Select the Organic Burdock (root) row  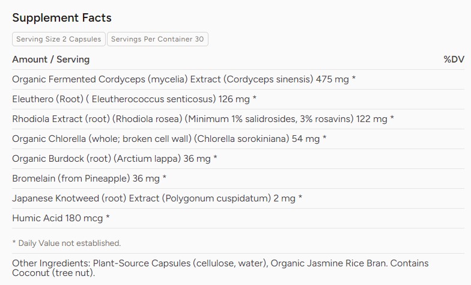pyautogui.click(x=238, y=159)
